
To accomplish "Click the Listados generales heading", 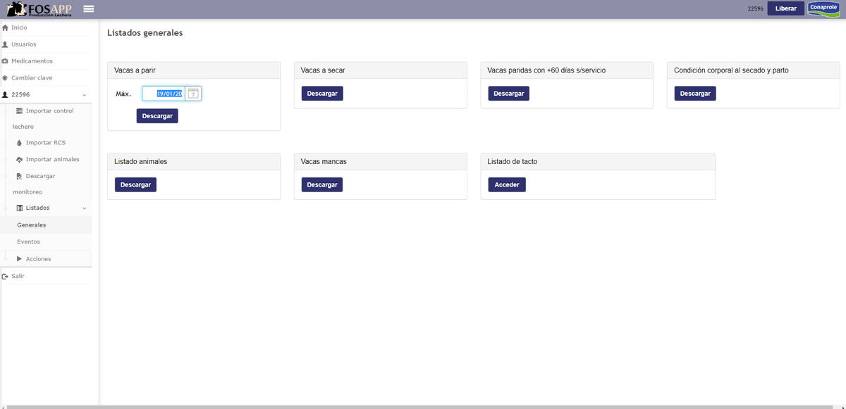I will pyautogui.click(x=145, y=32).
